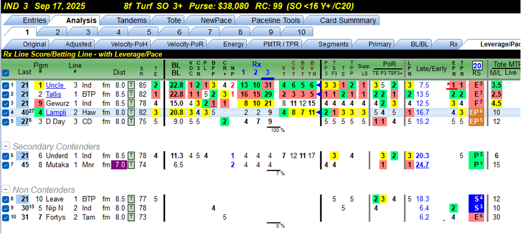Screen dimensions: 521x234
Task: Click the turf T icon in Lampli row
Action: [x=132, y=113]
